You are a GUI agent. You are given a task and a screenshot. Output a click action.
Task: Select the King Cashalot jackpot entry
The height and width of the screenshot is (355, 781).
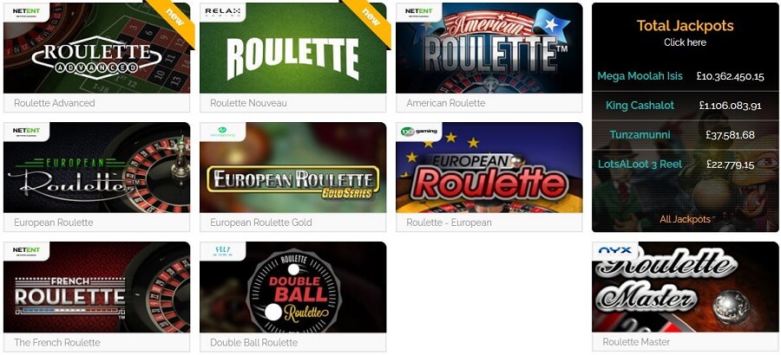(x=685, y=106)
